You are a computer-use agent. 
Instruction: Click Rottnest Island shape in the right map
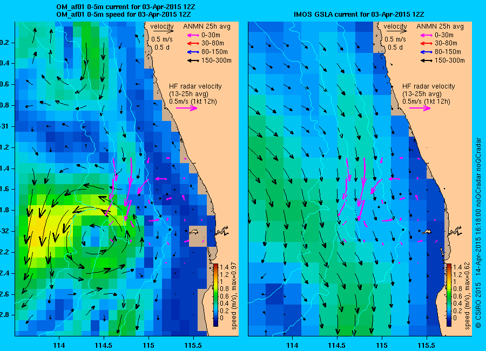tap(427, 232)
